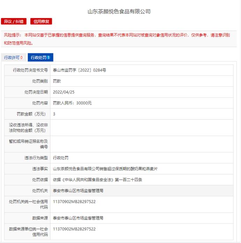The height and width of the screenshot is (243, 241).
Task: Click the fine amount value 3
Action: tap(54, 114)
